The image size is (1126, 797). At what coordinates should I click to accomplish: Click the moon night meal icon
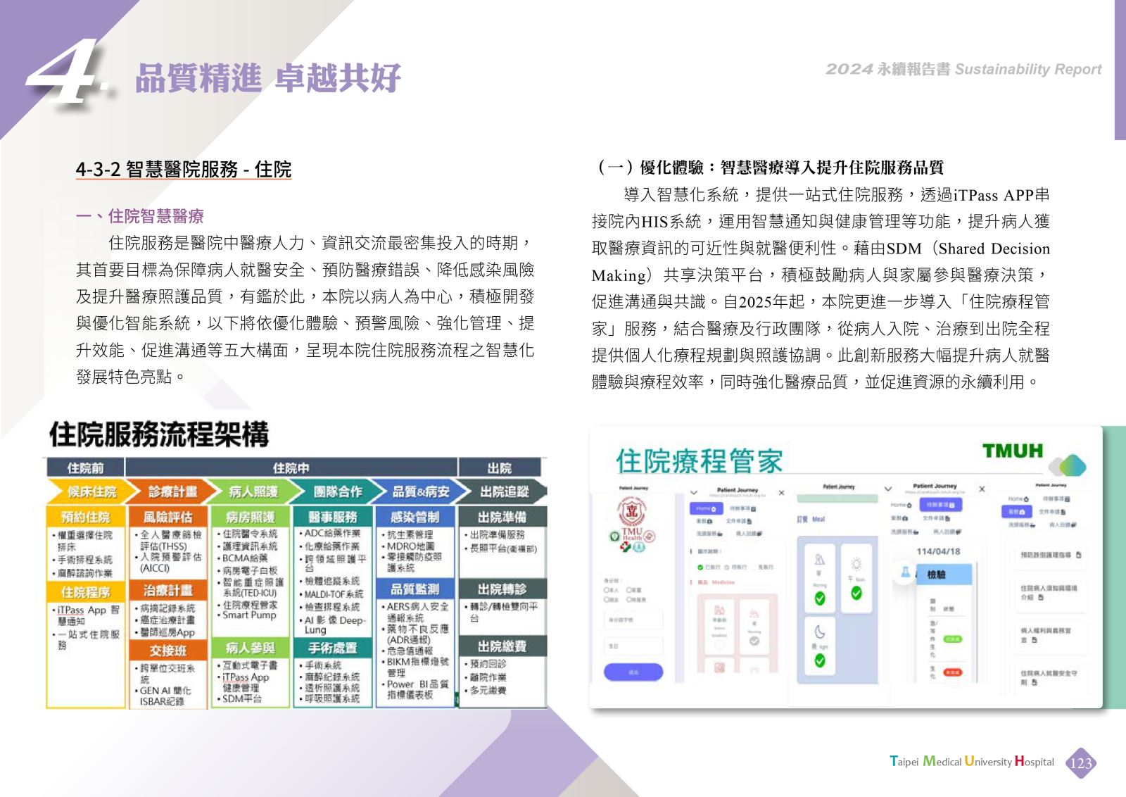click(820, 632)
